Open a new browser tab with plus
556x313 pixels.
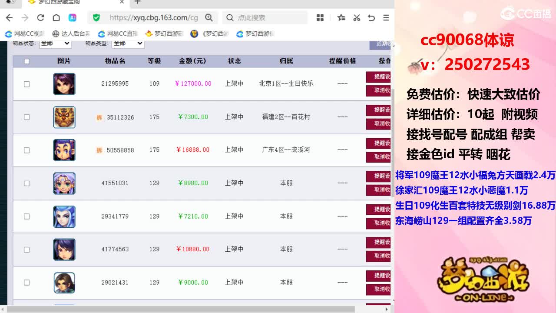pos(137,2)
